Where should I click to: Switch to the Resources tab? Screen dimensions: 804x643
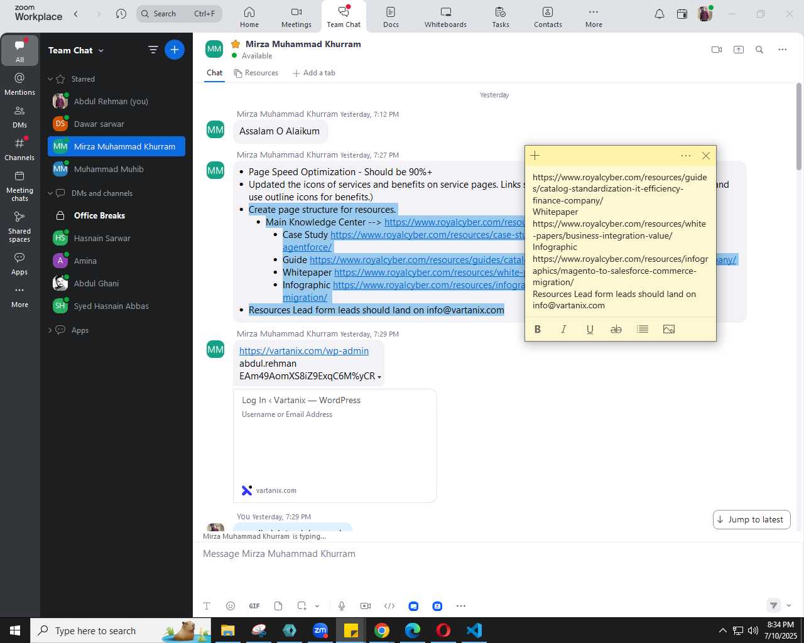(x=256, y=73)
